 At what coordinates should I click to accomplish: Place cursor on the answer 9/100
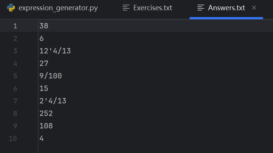50,76
